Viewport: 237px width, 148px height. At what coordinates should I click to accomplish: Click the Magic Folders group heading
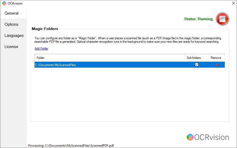pos(45,29)
